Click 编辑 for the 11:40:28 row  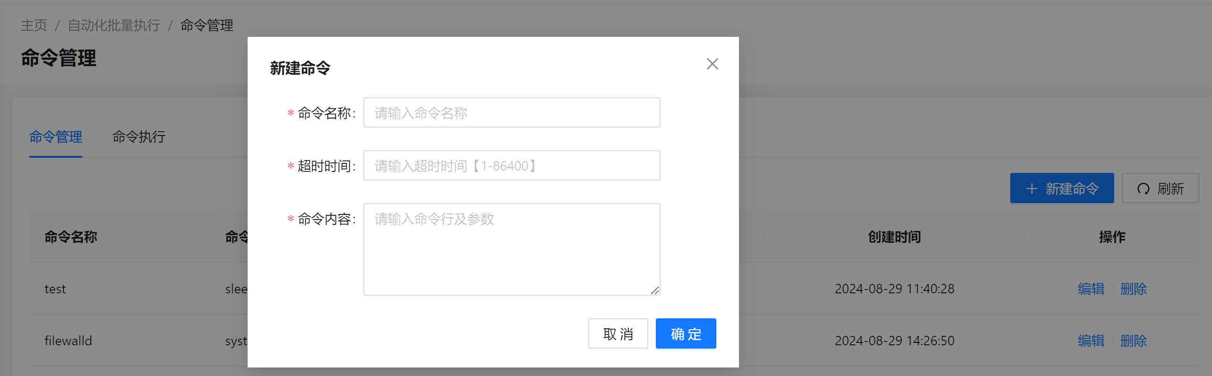pyautogui.click(x=1091, y=289)
